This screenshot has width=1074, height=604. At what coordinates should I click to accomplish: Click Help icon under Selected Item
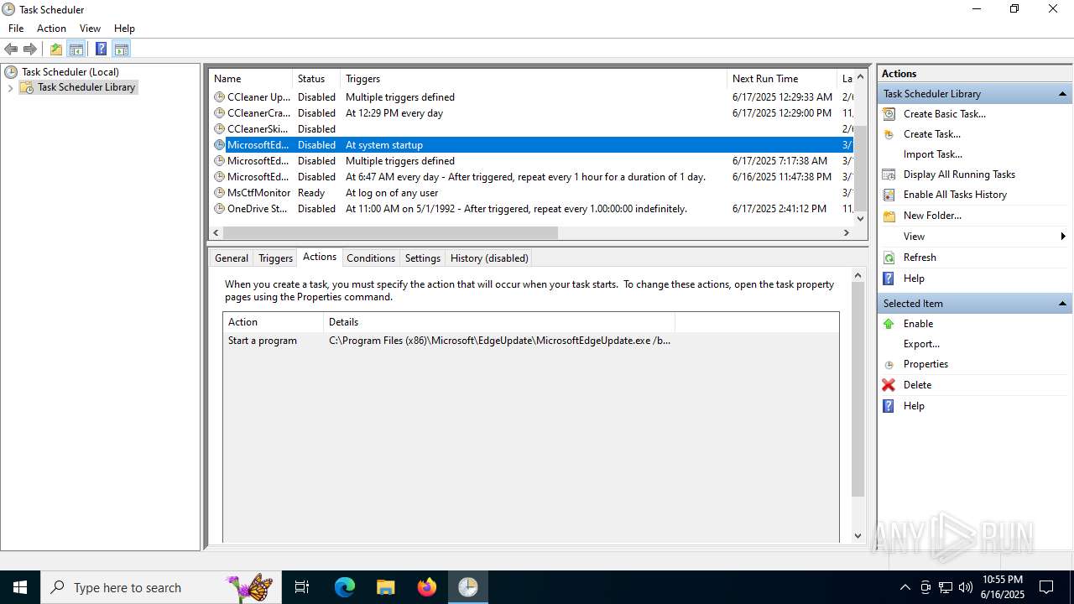pyautogui.click(x=889, y=406)
